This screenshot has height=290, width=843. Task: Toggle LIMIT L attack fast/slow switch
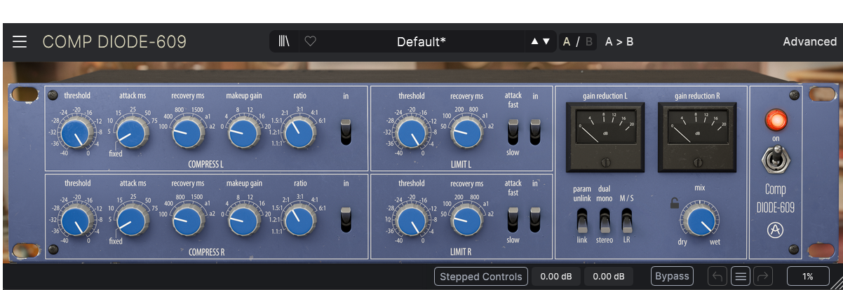(513, 132)
